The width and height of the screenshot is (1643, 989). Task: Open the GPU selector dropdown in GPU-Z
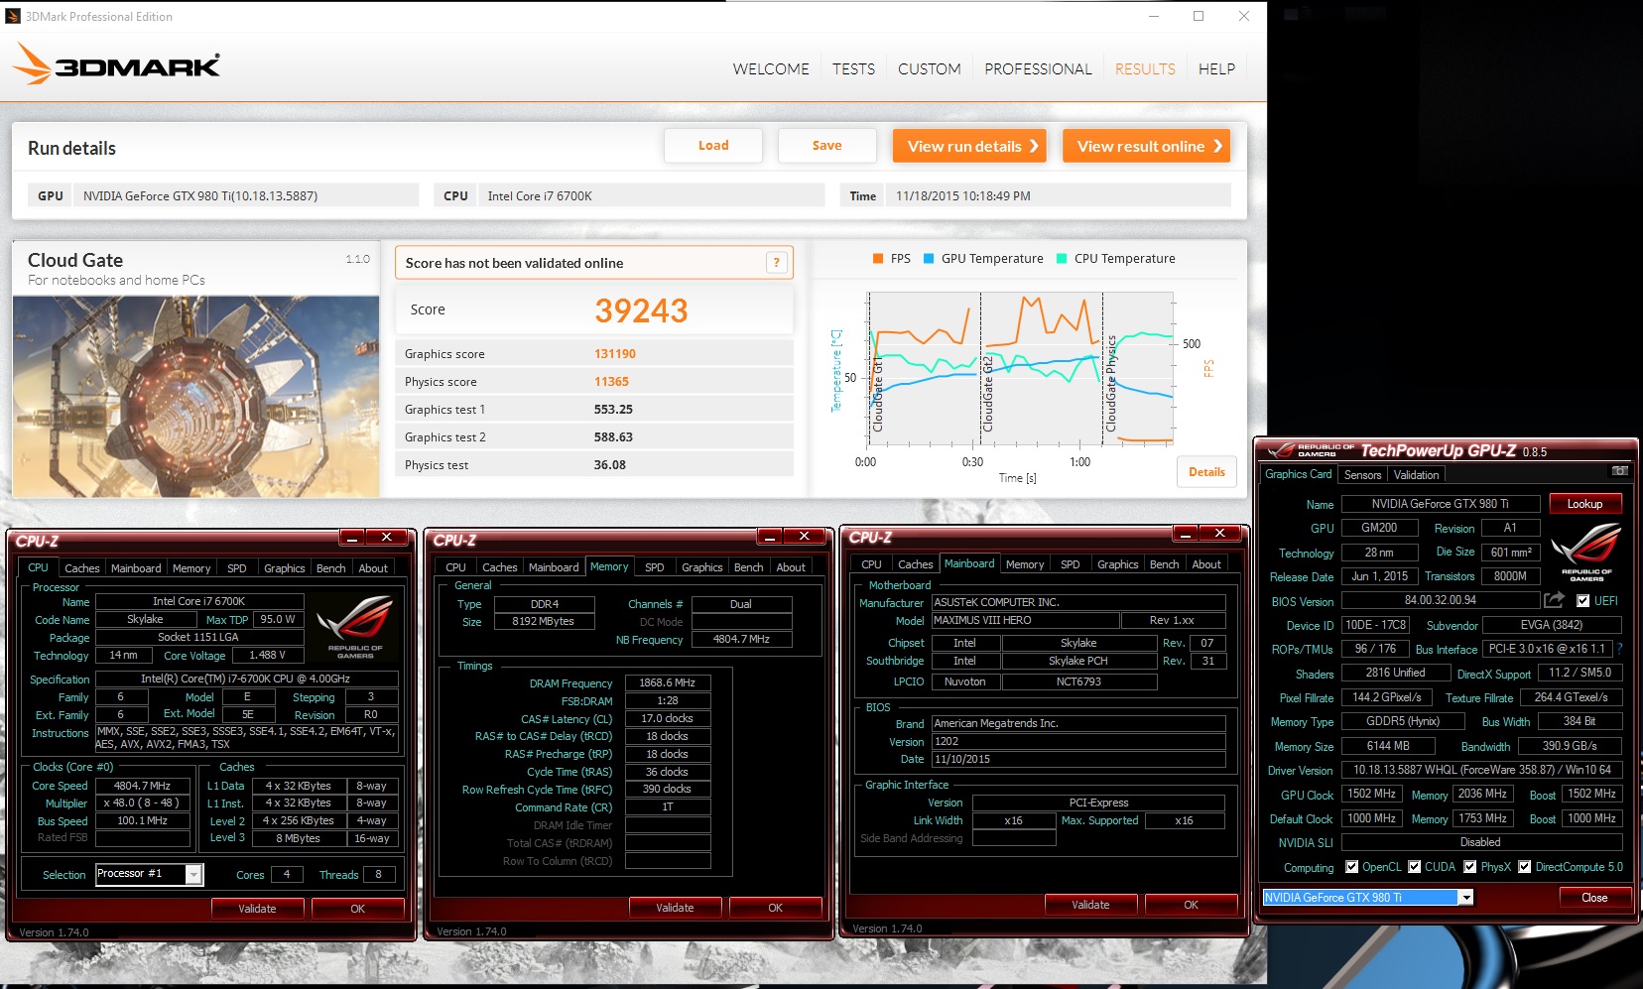coord(1465,898)
